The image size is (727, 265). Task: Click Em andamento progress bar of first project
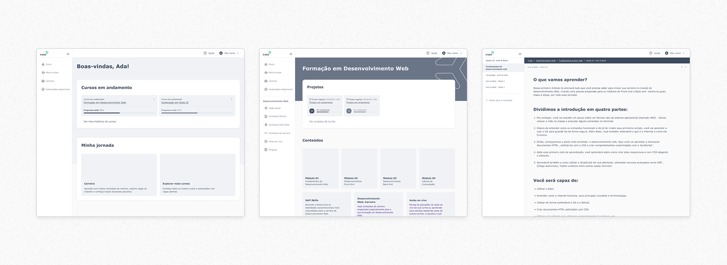[328, 112]
